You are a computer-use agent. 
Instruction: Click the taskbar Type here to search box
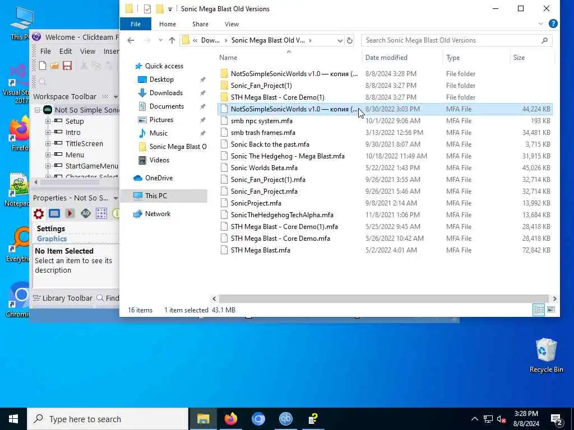[x=108, y=419]
